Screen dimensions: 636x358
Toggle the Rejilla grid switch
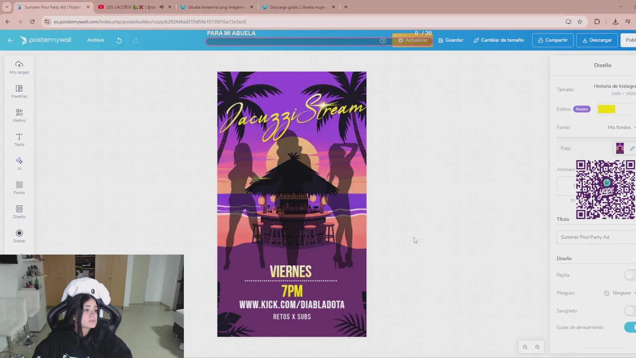tap(630, 275)
